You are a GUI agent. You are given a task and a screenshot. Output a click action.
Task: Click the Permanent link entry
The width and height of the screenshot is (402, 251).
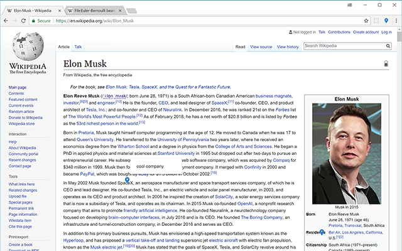point(21,208)
